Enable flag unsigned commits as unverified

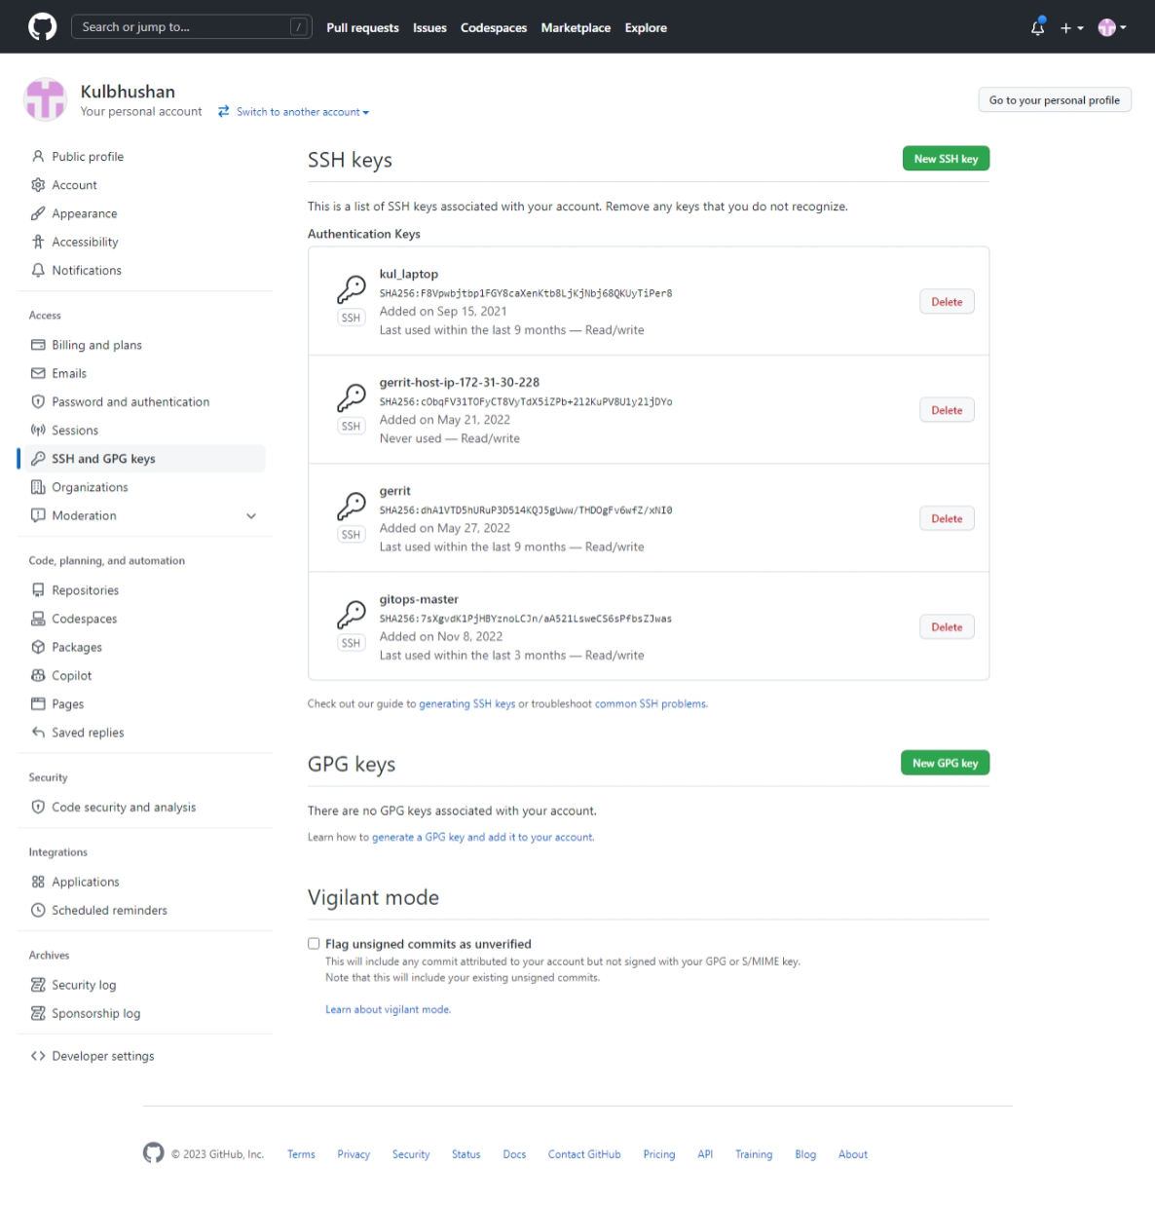point(314,943)
